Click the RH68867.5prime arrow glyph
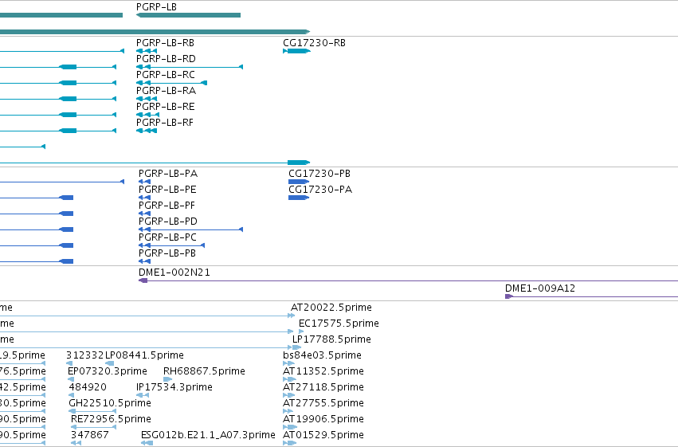The image size is (678, 447). coord(168,379)
